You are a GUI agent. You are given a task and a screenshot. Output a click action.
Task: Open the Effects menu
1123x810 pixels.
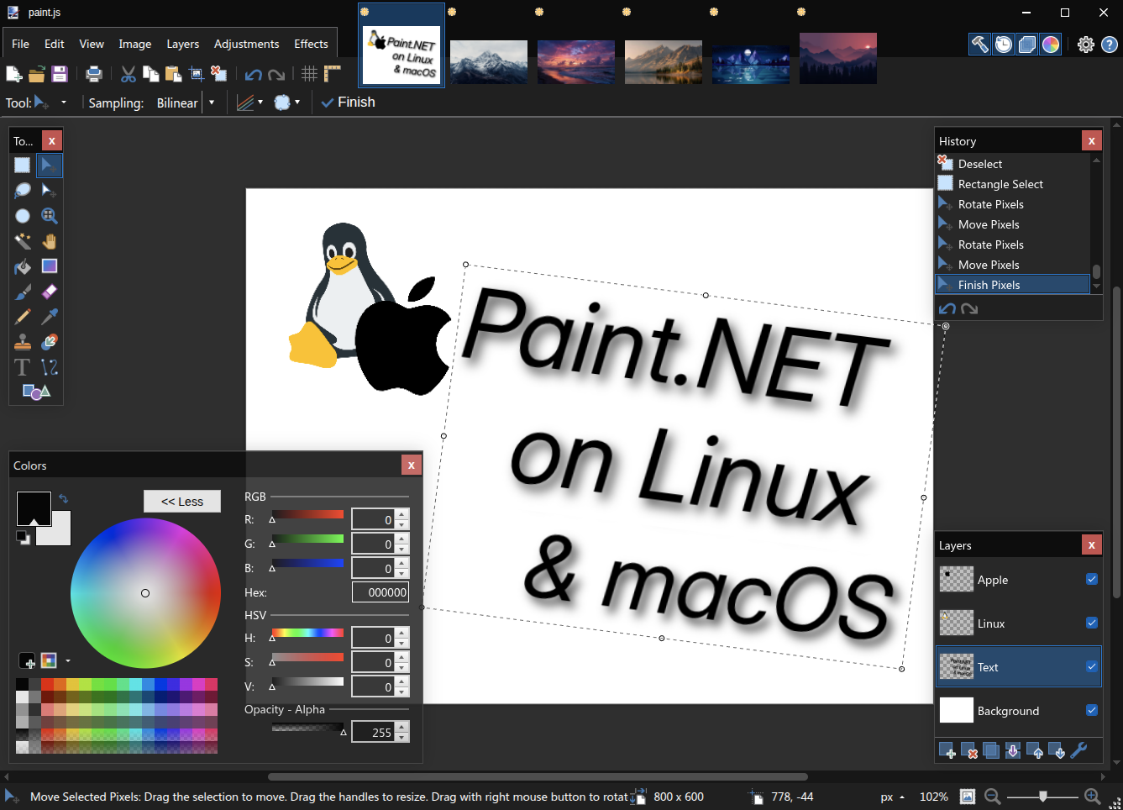click(311, 44)
